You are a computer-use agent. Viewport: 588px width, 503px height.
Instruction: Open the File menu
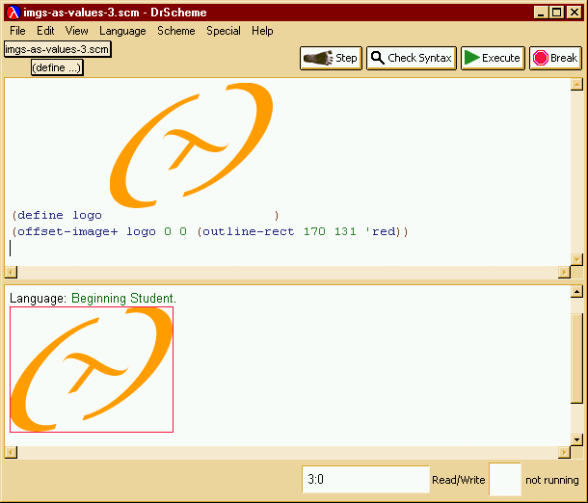[x=17, y=31]
